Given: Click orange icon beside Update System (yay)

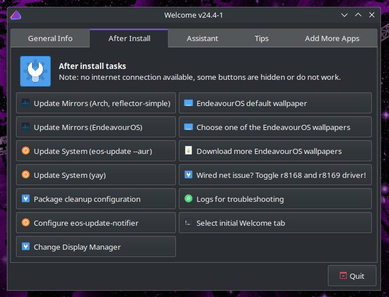Looking at the screenshot, I should 26,175.
